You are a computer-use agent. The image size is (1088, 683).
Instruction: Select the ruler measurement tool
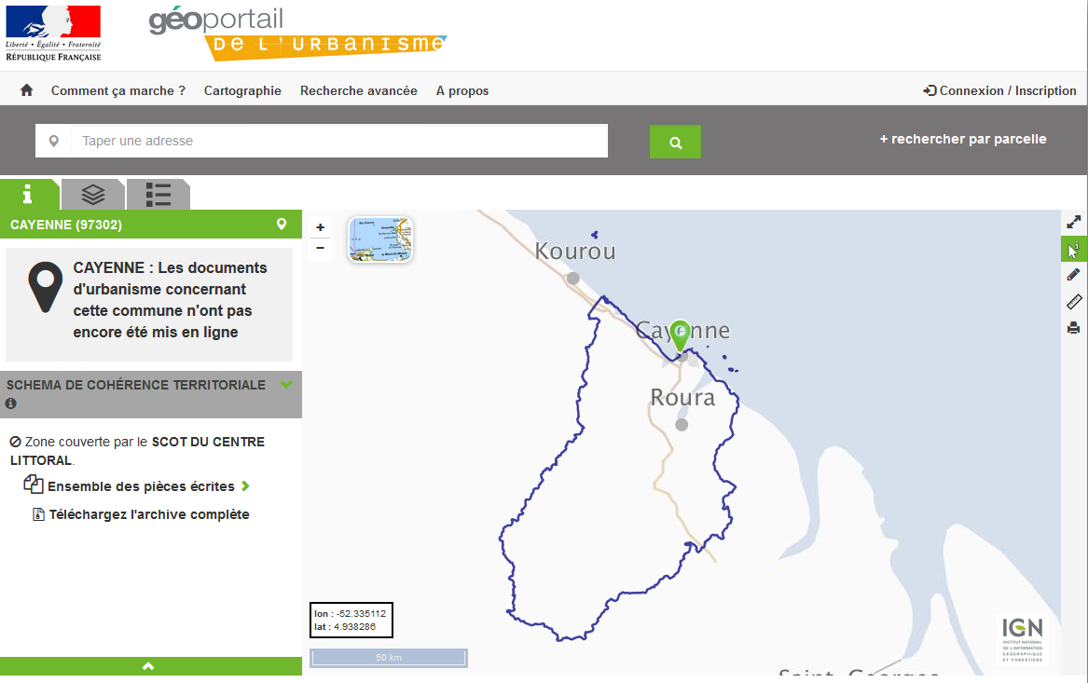click(1073, 302)
